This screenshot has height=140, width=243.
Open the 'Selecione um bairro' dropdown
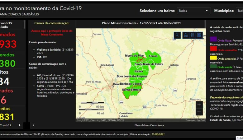coord(193,11)
